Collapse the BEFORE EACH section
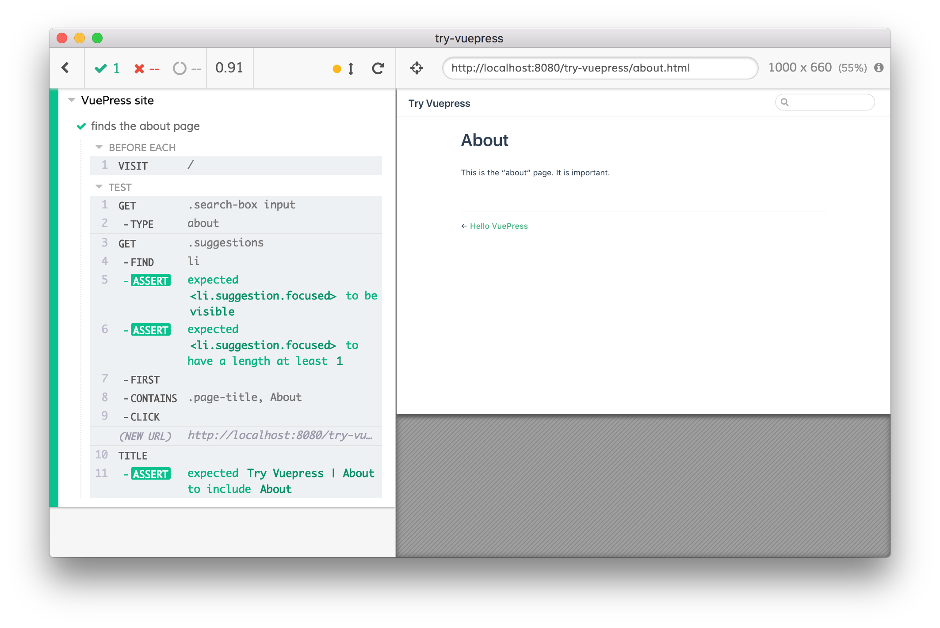This screenshot has width=940, height=628. click(99, 147)
